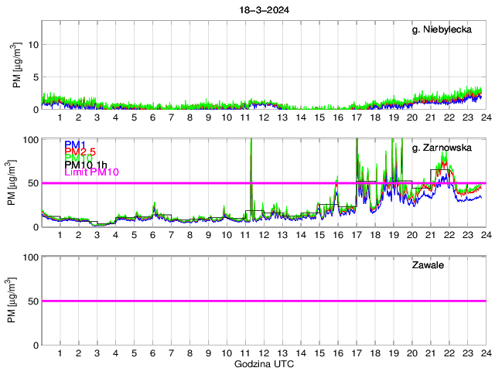Select the g. Niebylecka station label
This screenshot has height=371, width=495.
[442, 29]
